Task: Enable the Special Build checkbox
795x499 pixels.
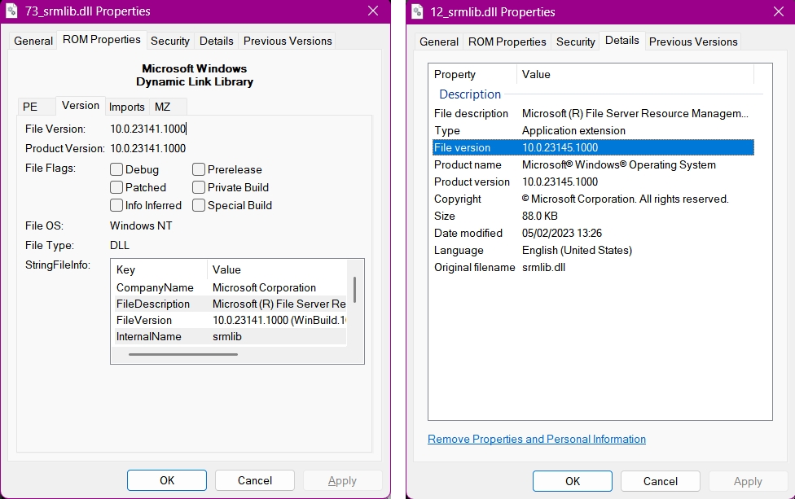Action: (x=198, y=205)
